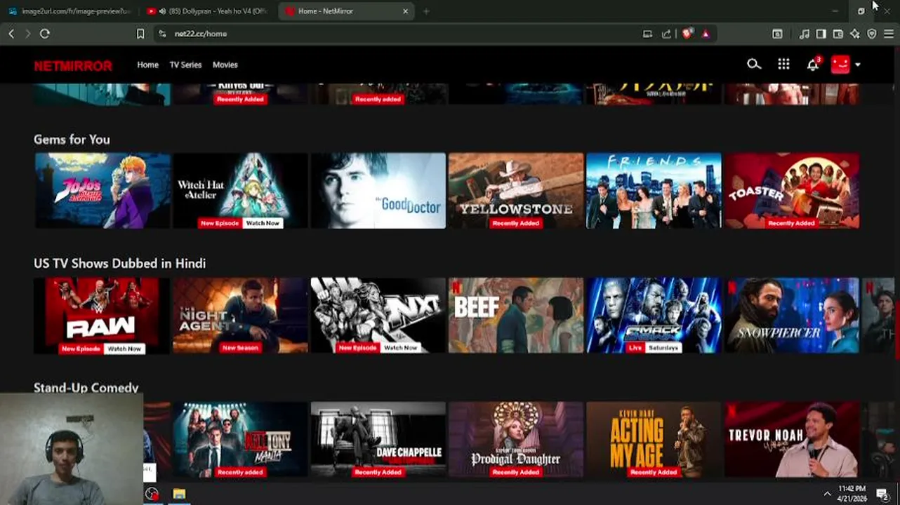This screenshot has width=900, height=505.
Task: Open Kevin Hart Acting My Age
Action: point(654,440)
